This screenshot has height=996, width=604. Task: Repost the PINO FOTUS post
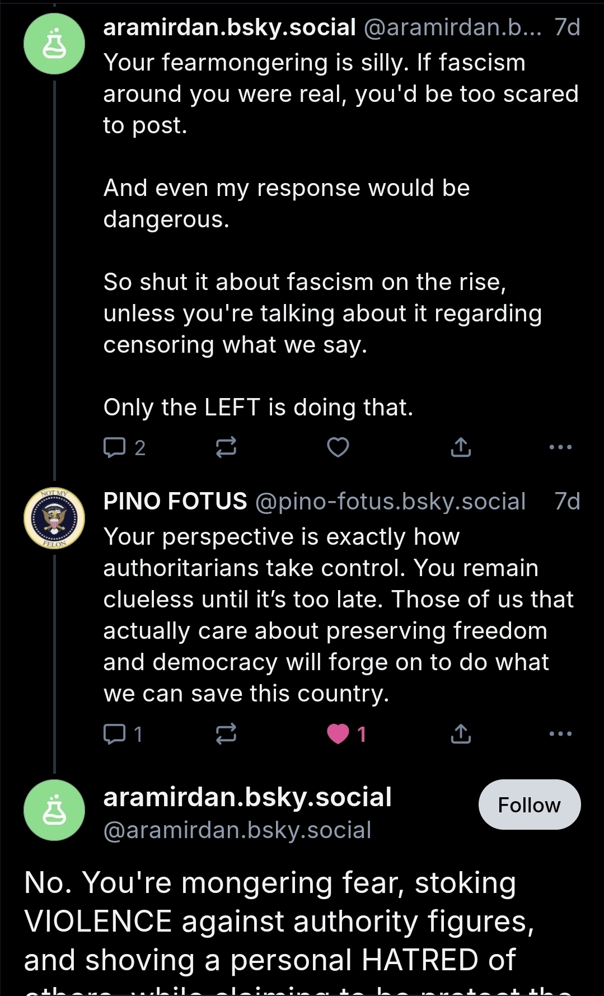(226, 733)
